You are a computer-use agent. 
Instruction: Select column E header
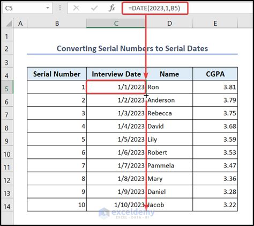[215, 24]
